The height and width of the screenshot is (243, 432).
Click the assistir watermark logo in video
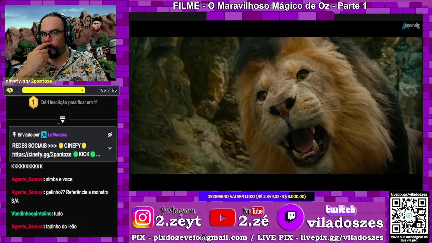pyautogui.click(x=411, y=26)
